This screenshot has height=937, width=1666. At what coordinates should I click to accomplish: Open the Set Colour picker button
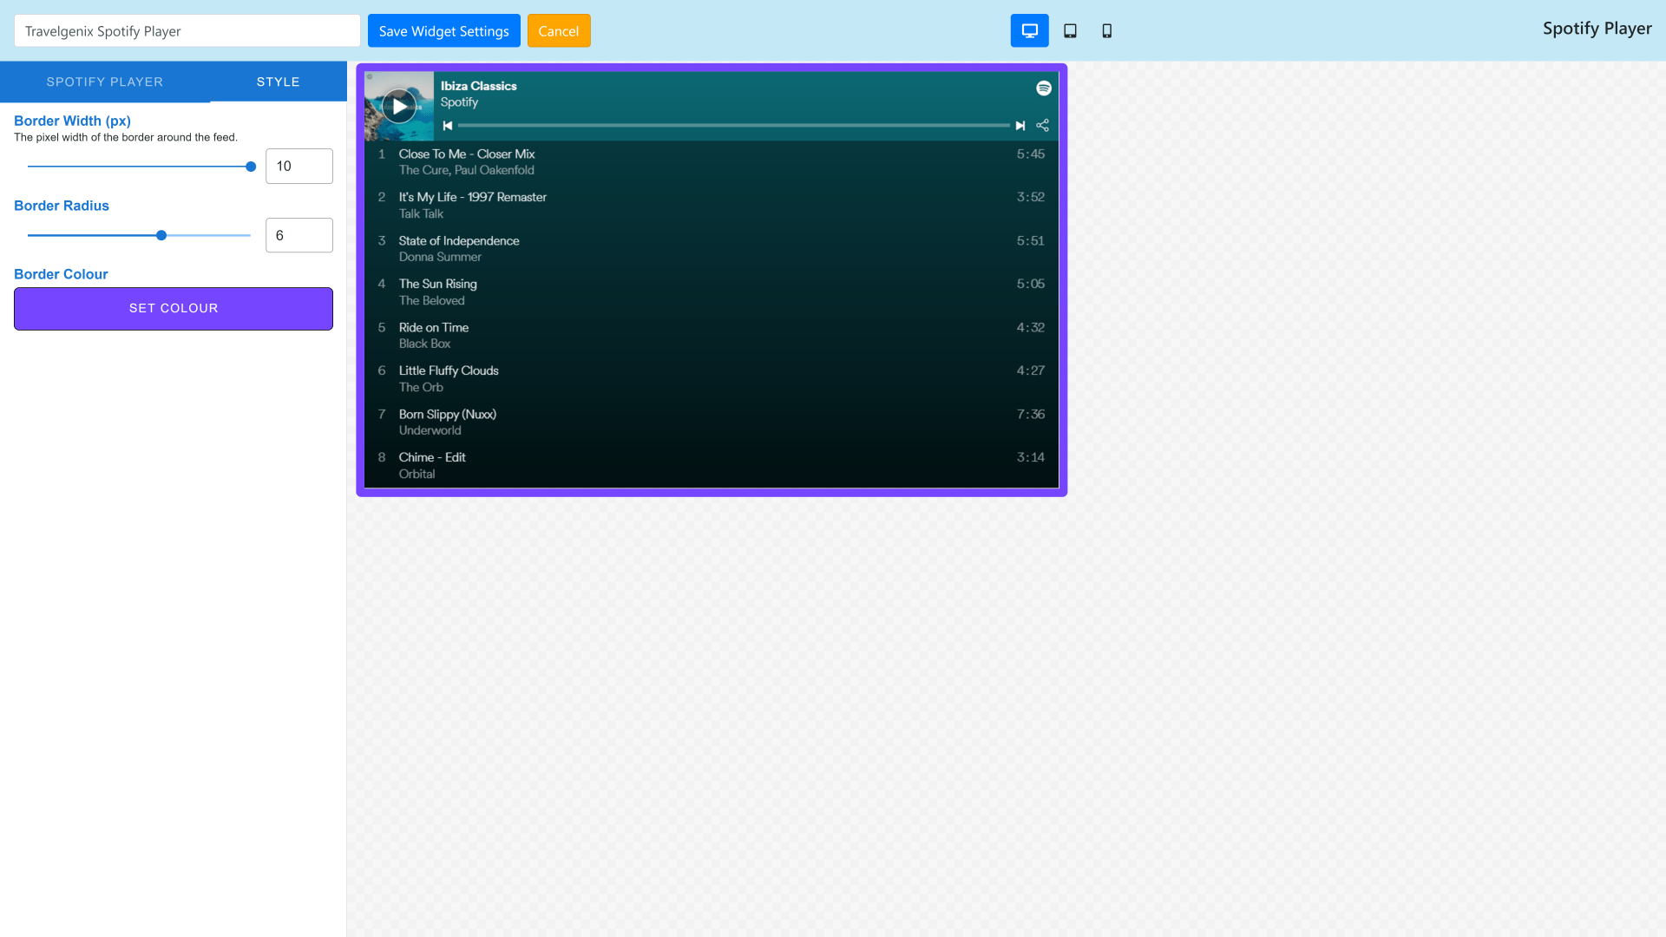click(174, 309)
